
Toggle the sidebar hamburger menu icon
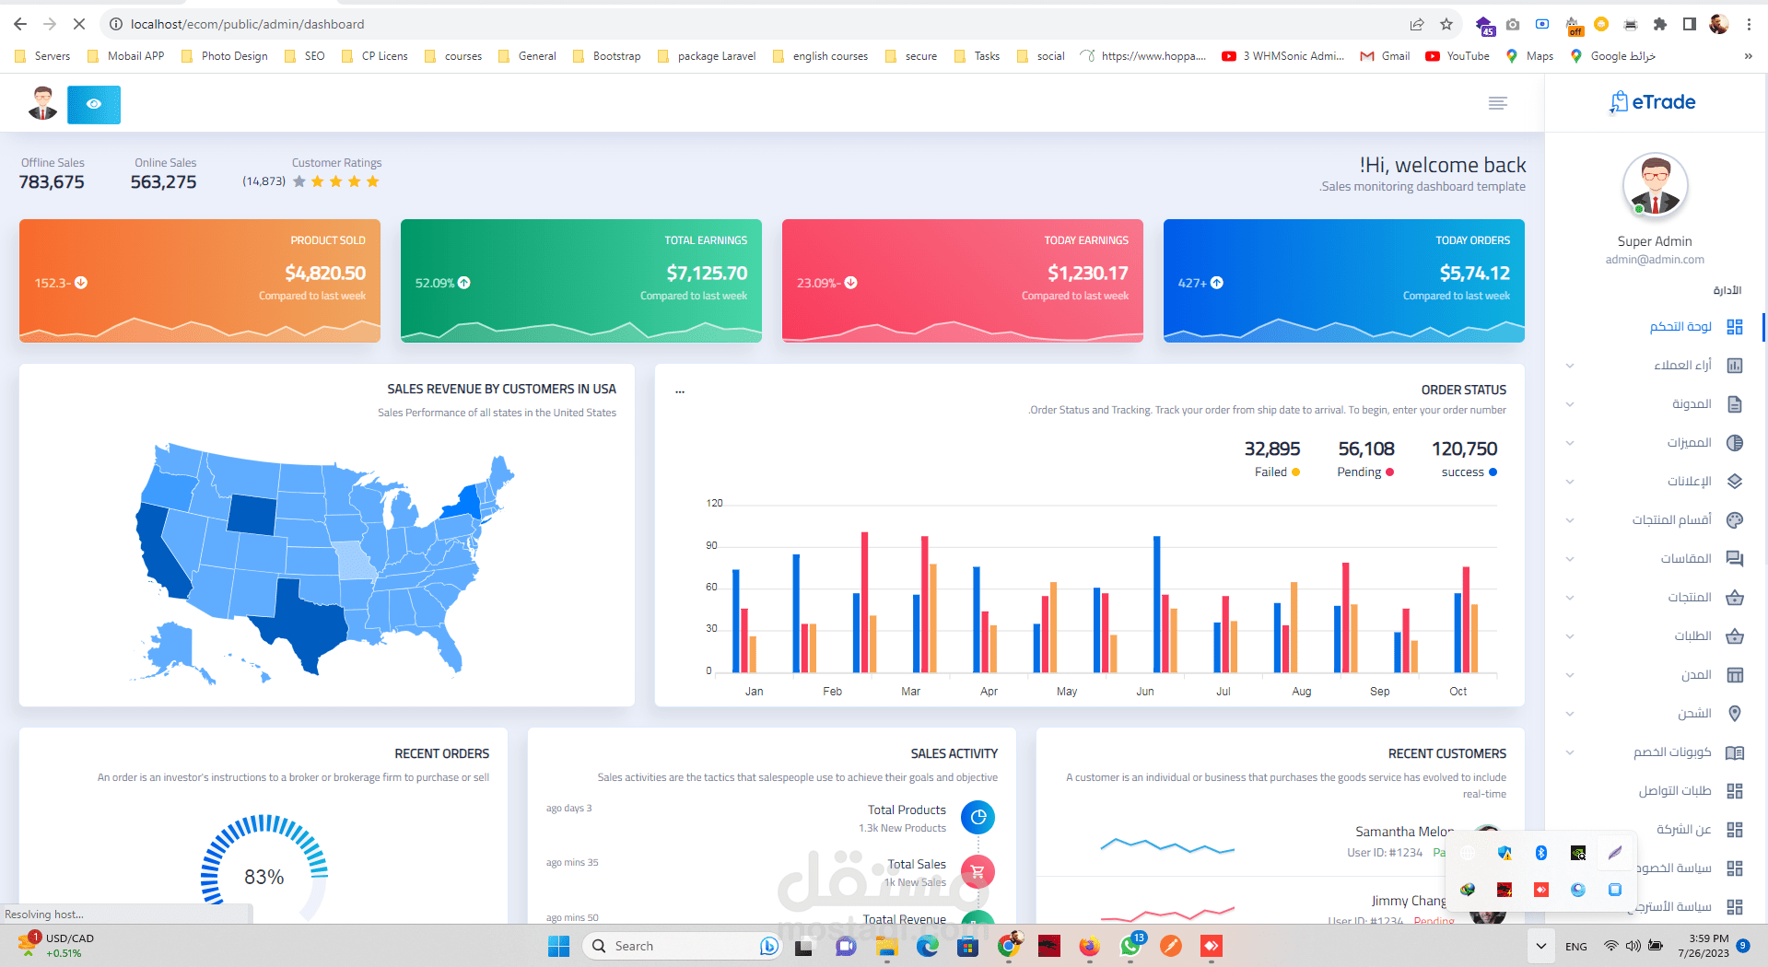pyautogui.click(x=1498, y=103)
